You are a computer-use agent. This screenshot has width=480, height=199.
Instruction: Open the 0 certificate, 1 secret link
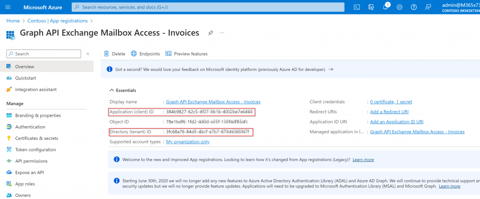click(x=391, y=102)
